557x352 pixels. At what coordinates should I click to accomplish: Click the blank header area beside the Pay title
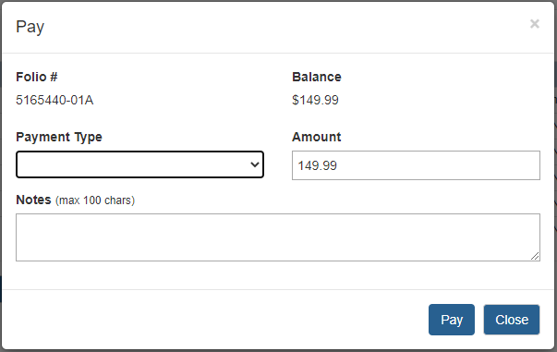[x=285, y=27]
